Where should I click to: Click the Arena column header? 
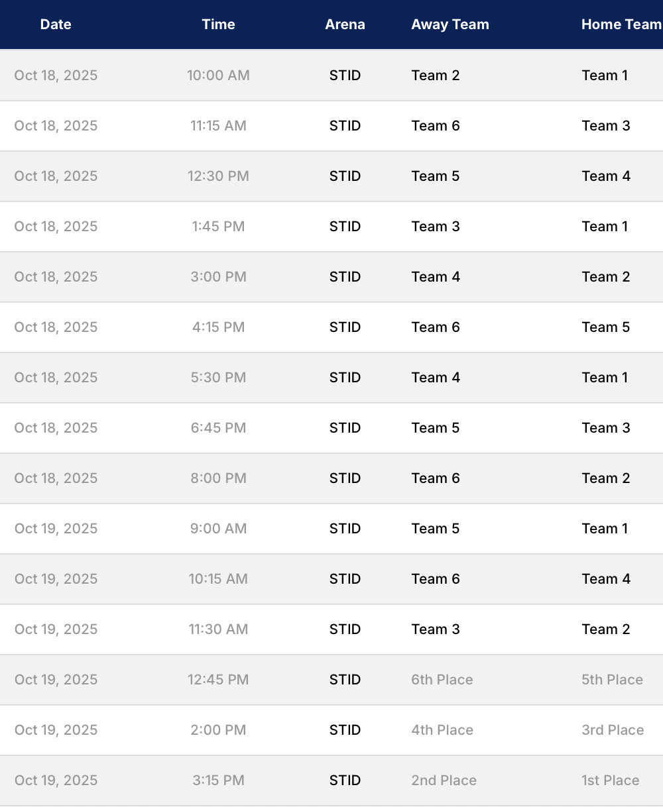click(x=345, y=25)
